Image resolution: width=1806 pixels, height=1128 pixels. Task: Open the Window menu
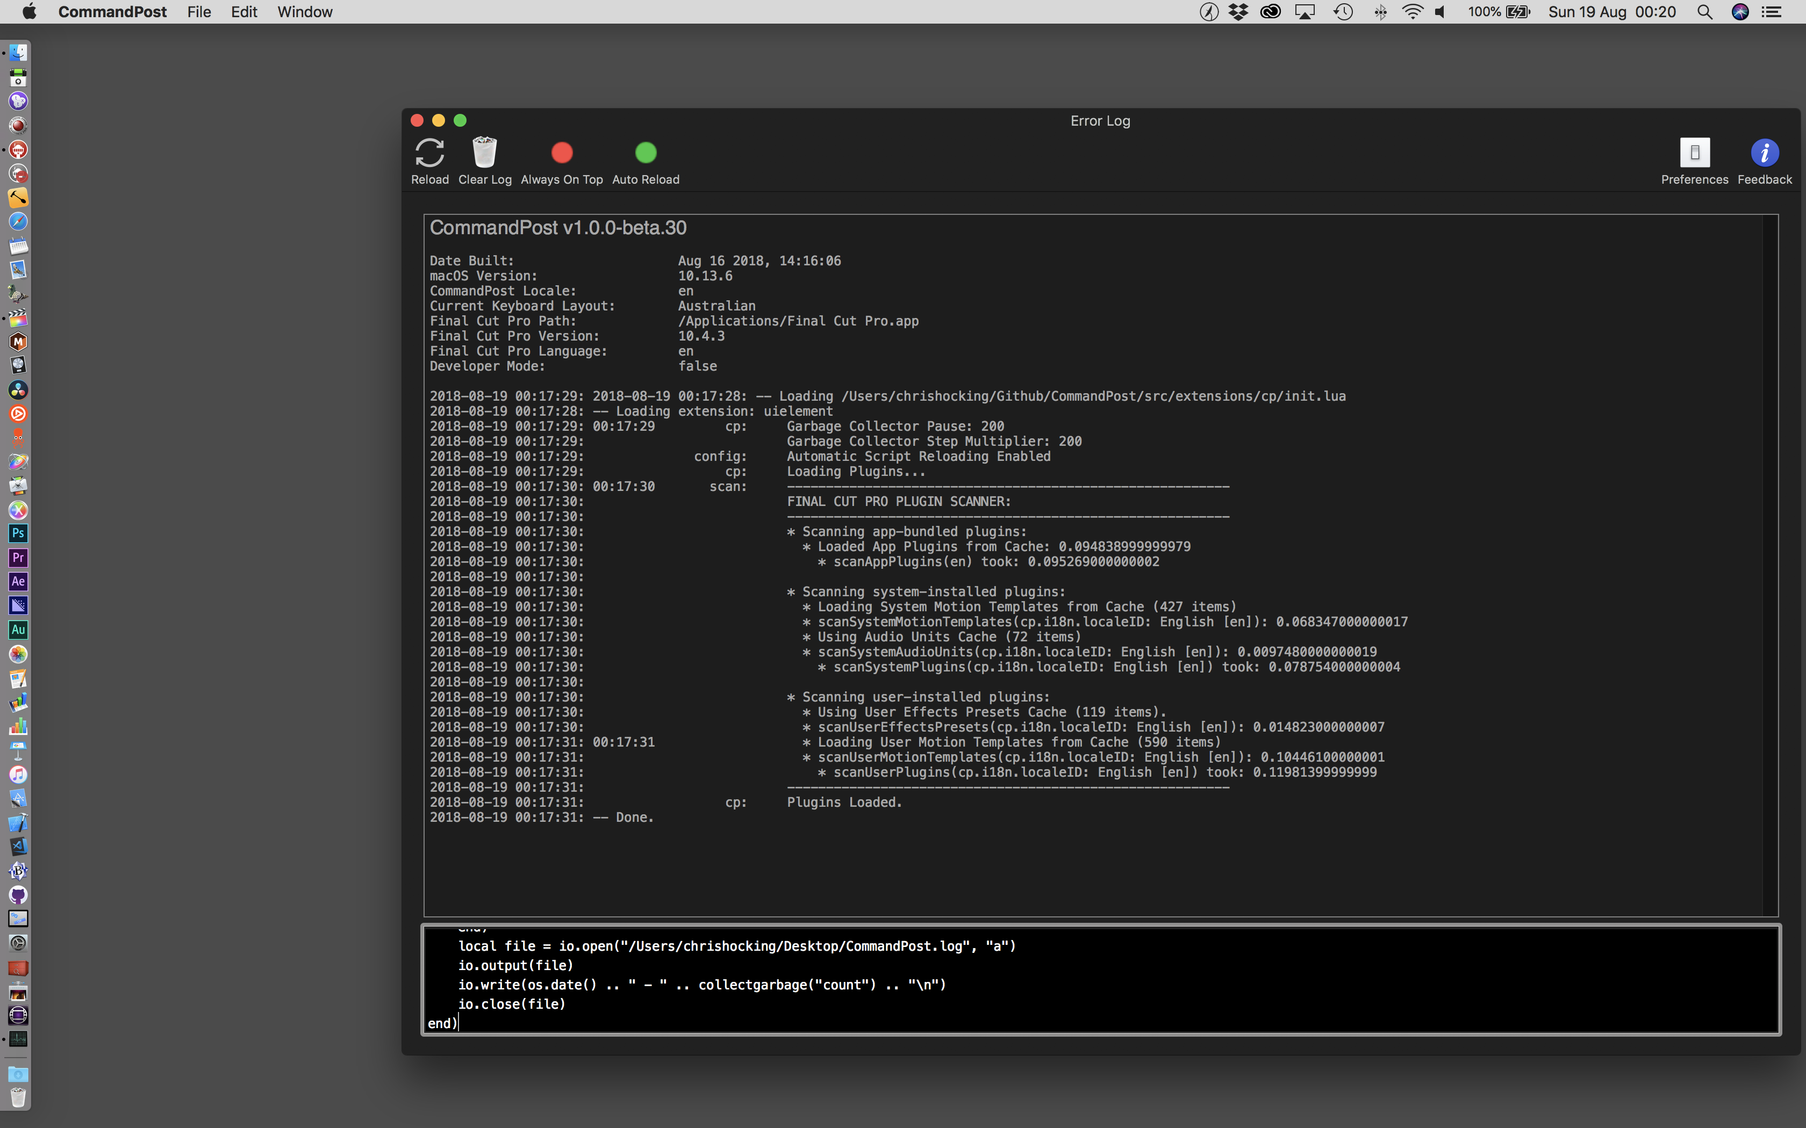click(x=304, y=12)
